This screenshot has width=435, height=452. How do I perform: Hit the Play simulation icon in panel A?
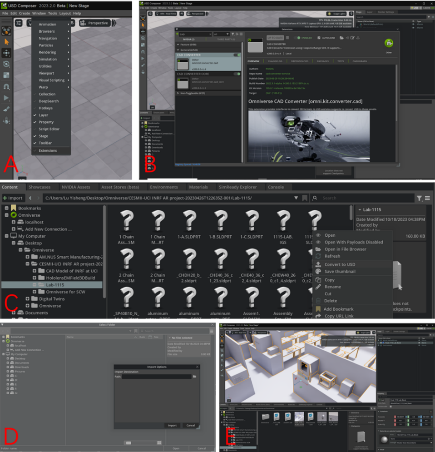point(6,98)
